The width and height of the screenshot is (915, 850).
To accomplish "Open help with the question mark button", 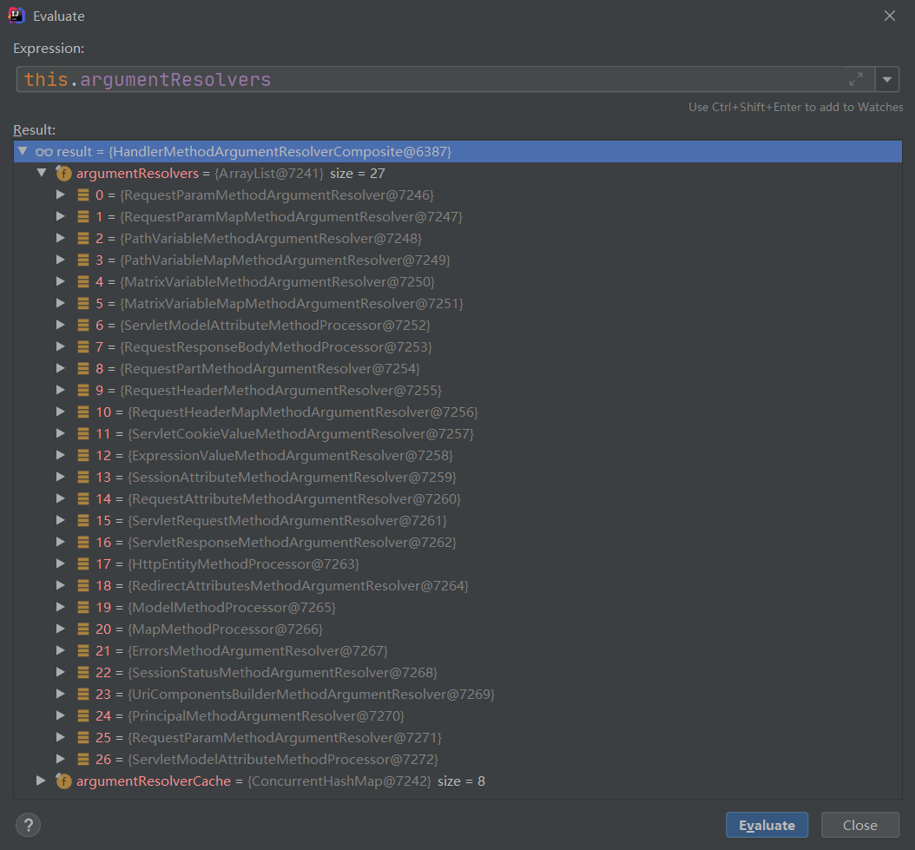I will coord(28,825).
